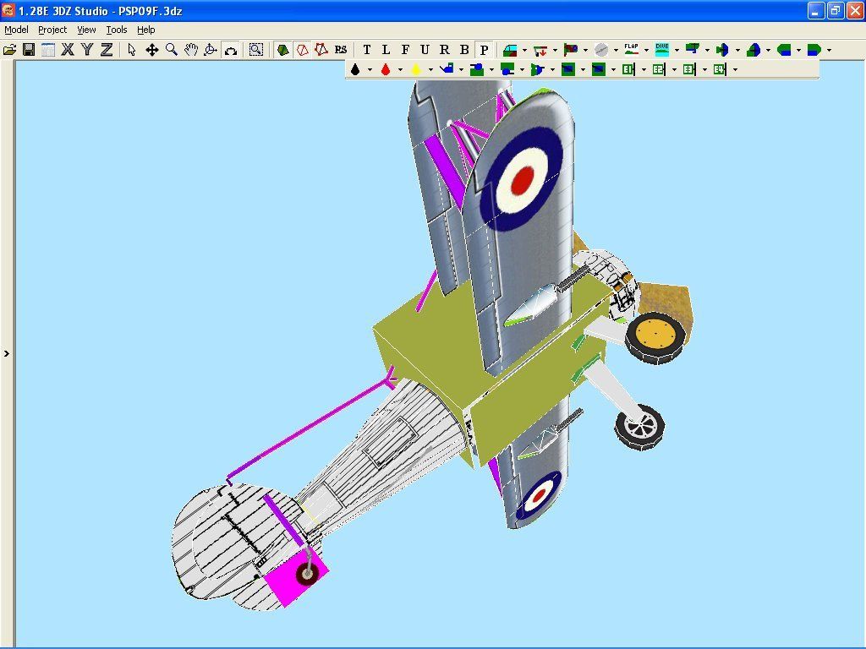Screen dimensions: 866x649
Task: Click the green plane with blue wing icon
Action: (723, 50)
